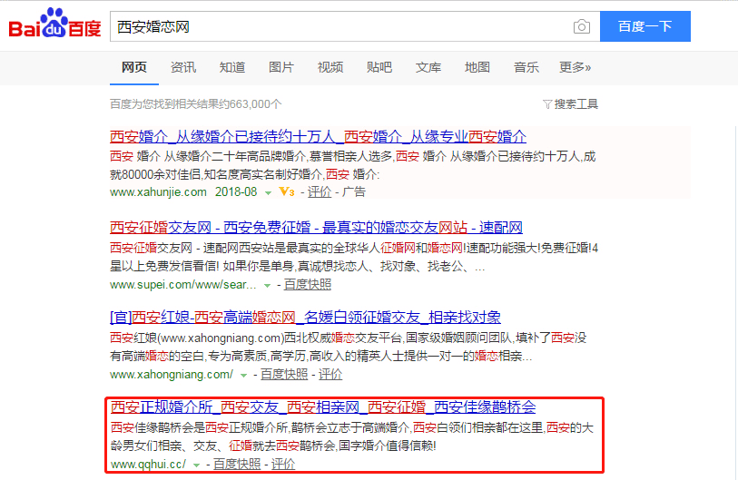Screen dimensions: 738x480
Task: Open the 图片 tab
Action: coord(281,67)
